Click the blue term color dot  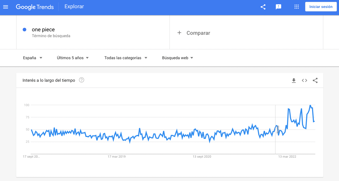coord(25,29)
